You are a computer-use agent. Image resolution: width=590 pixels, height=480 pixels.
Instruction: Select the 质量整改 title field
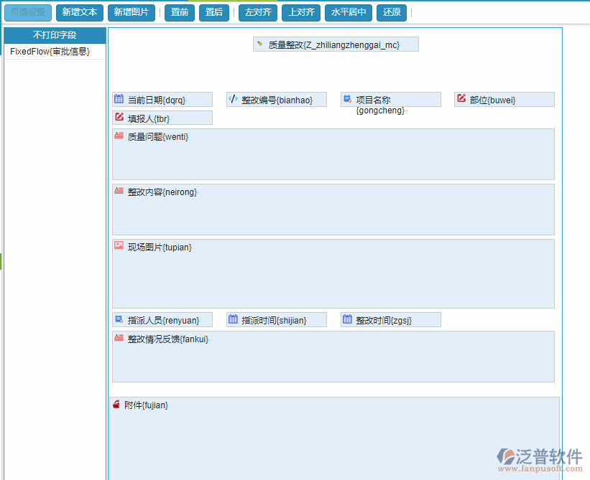point(335,44)
